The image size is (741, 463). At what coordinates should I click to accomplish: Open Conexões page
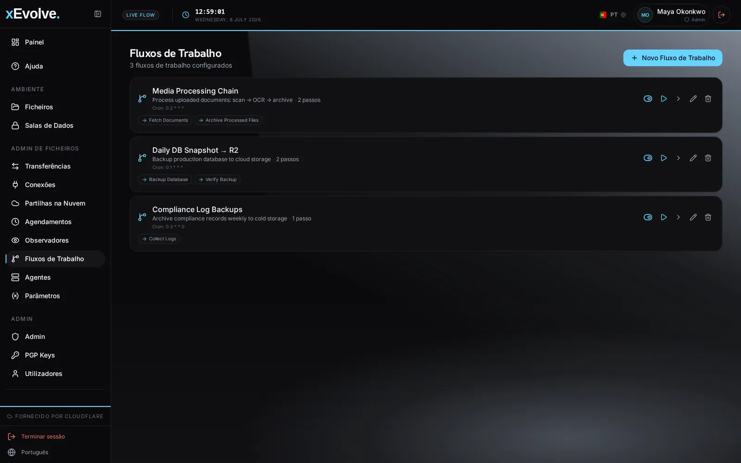55,185
